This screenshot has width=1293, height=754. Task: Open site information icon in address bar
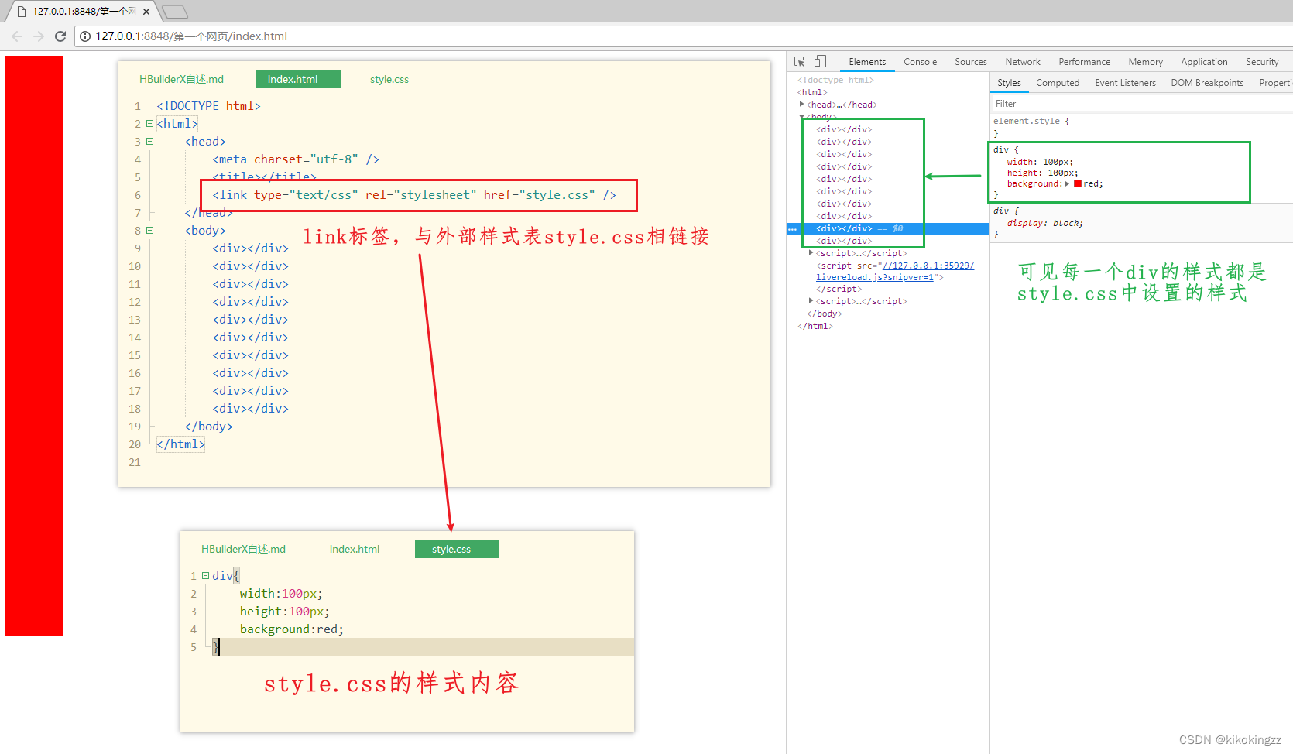(x=85, y=36)
